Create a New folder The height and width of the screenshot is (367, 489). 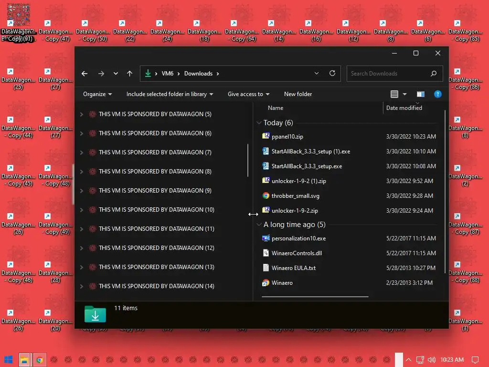(x=298, y=94)
